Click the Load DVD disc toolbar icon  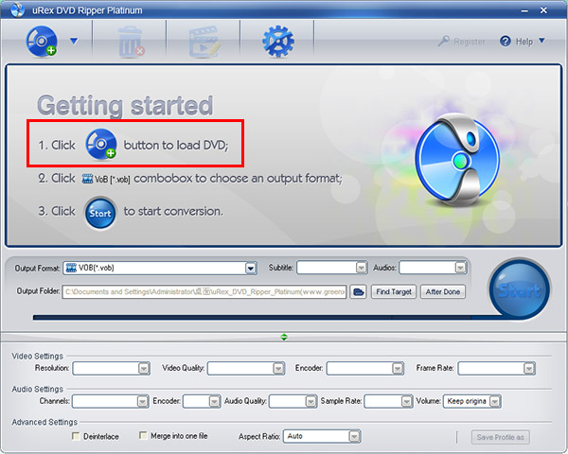point(42,41)
